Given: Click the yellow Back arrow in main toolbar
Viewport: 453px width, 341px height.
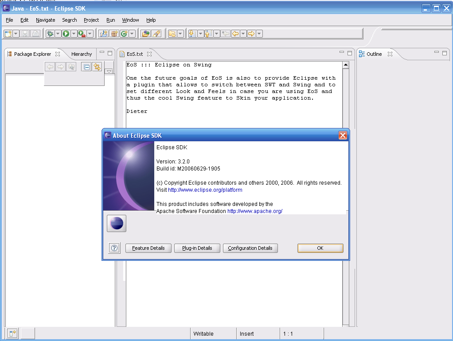Looking at the screenshot, I should pyautogui.click(x=235, y=34).
